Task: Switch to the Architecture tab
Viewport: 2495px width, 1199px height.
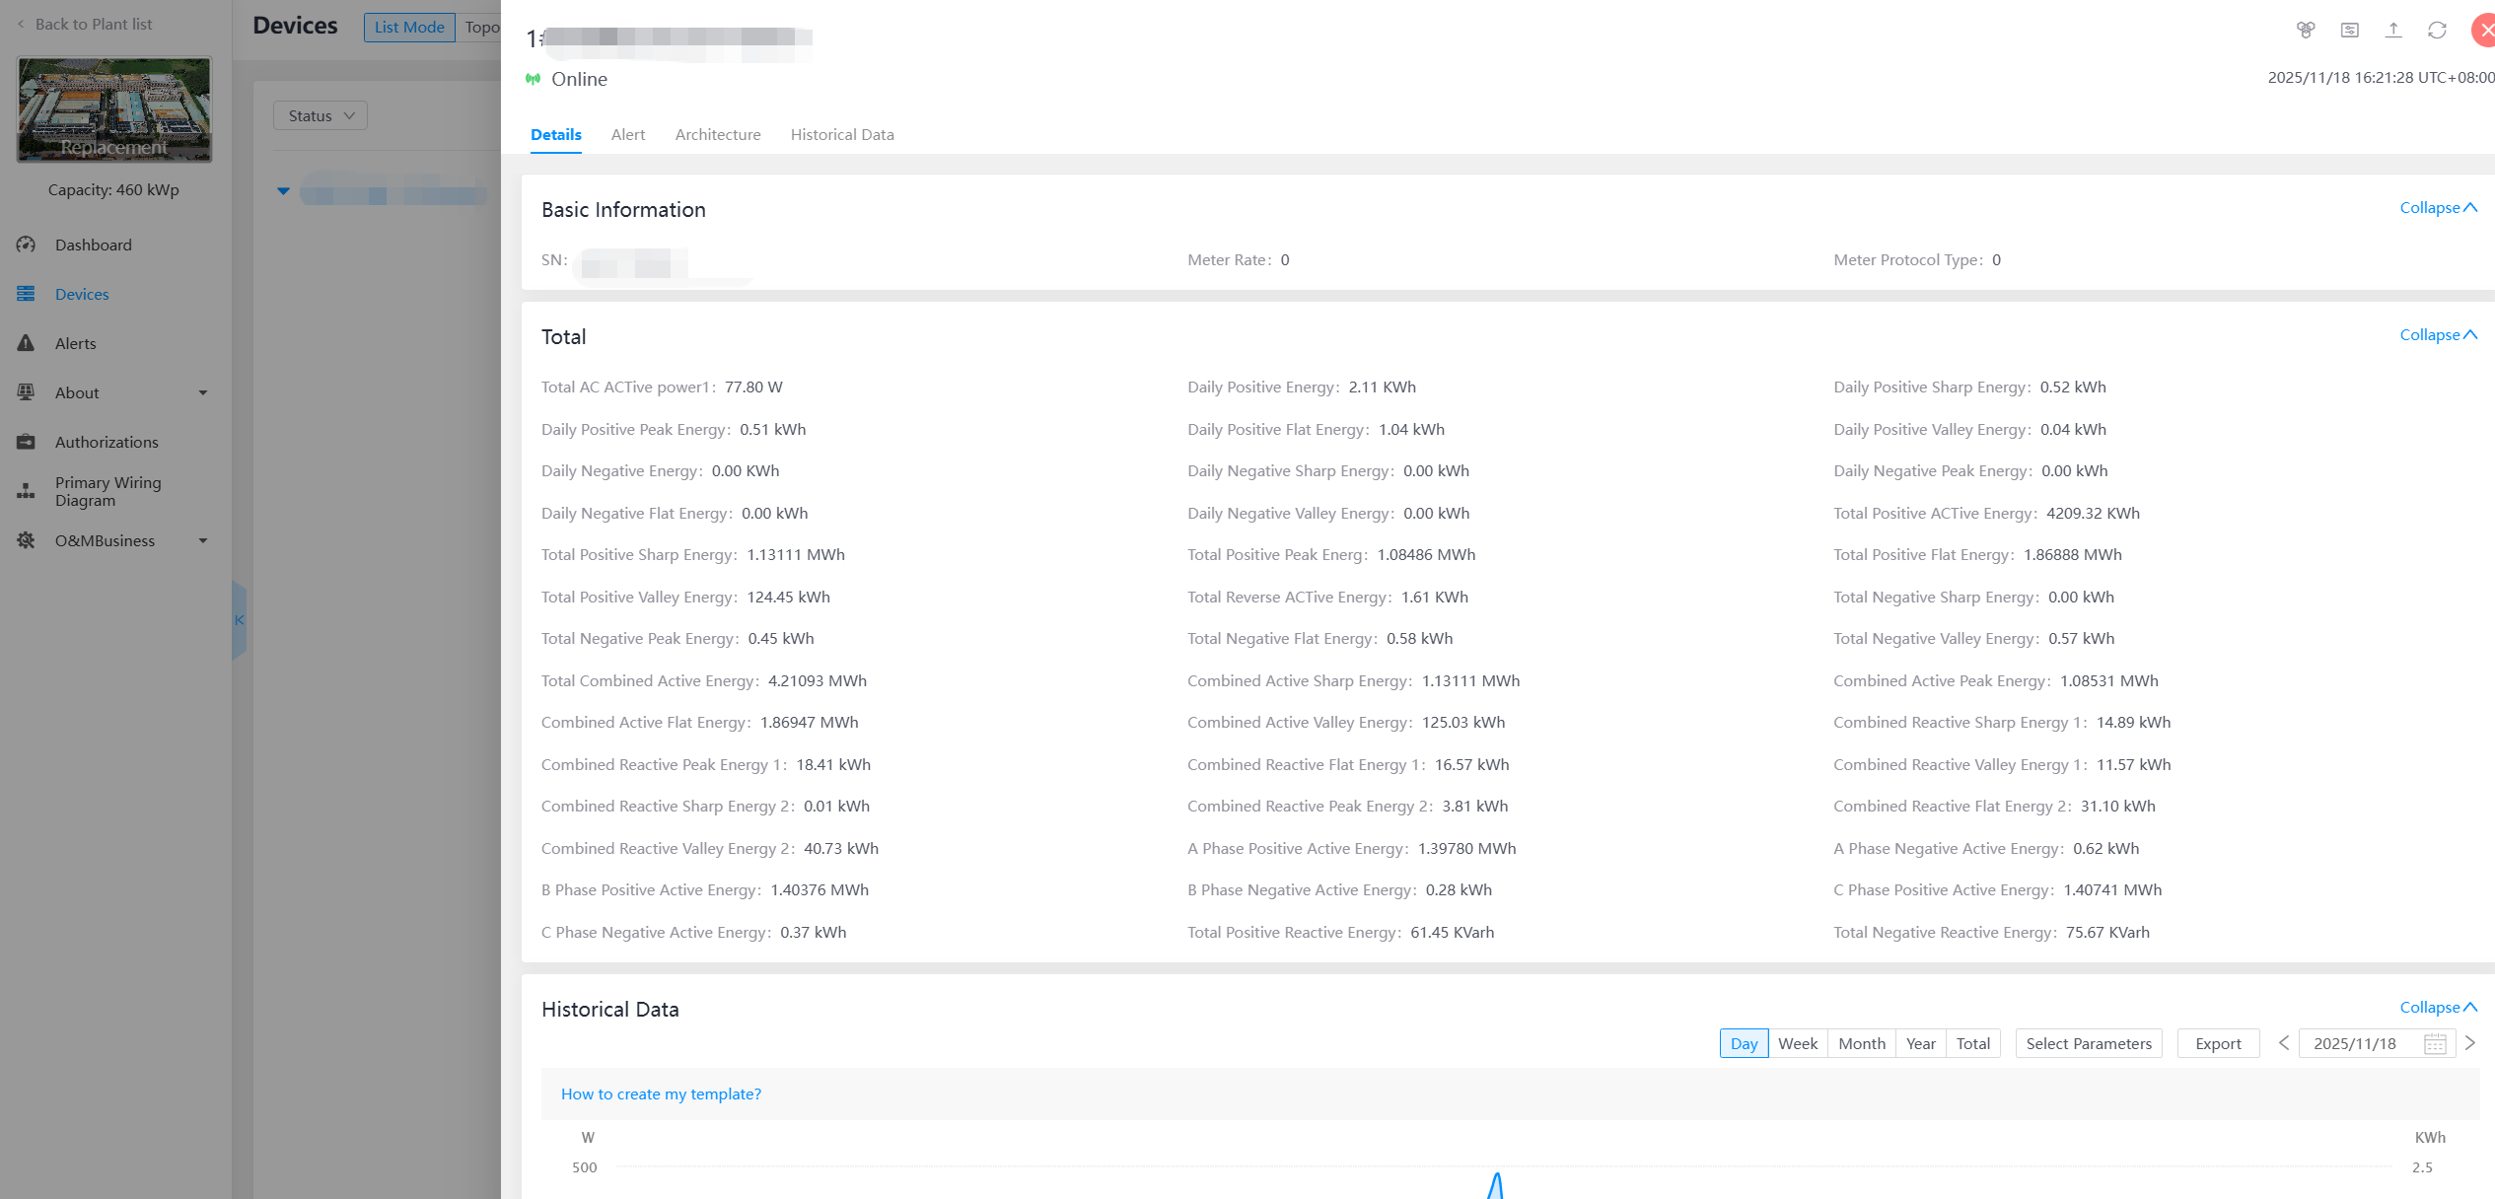Action: 717,134
